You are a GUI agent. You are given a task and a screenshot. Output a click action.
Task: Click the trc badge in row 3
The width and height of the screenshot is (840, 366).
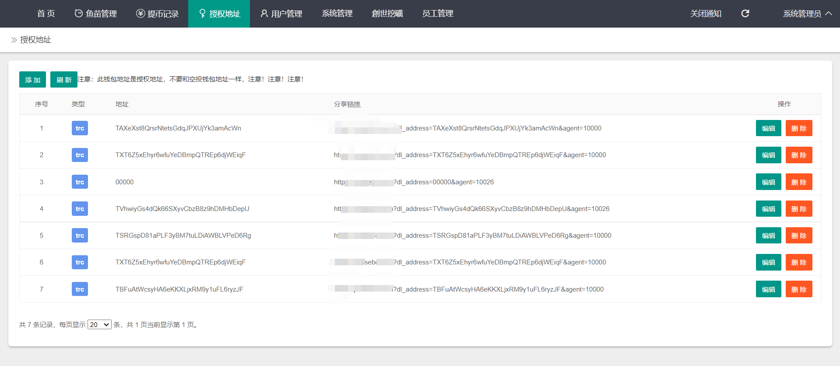(x=80, y=182)
